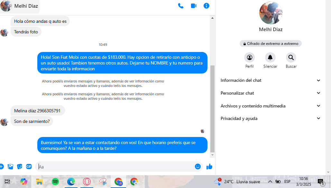This screenshot has height=188, width=331.
Task: Click the Buscar magnifier icon
Action: tap(291, 58)
